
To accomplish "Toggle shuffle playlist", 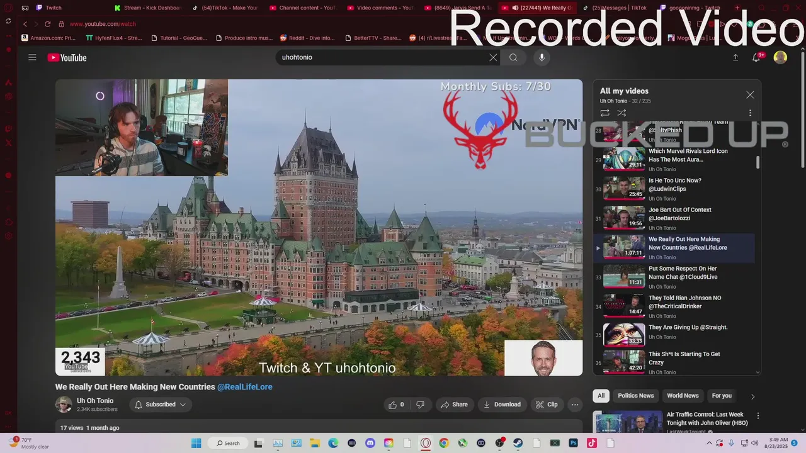I will tap(622, 113).
